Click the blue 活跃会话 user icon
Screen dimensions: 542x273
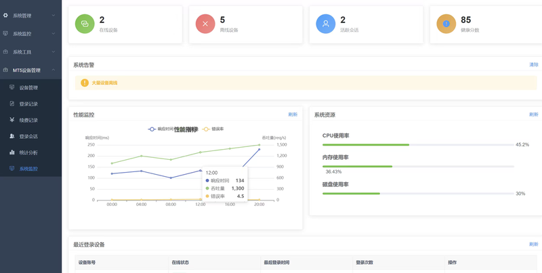click(325, 24)
